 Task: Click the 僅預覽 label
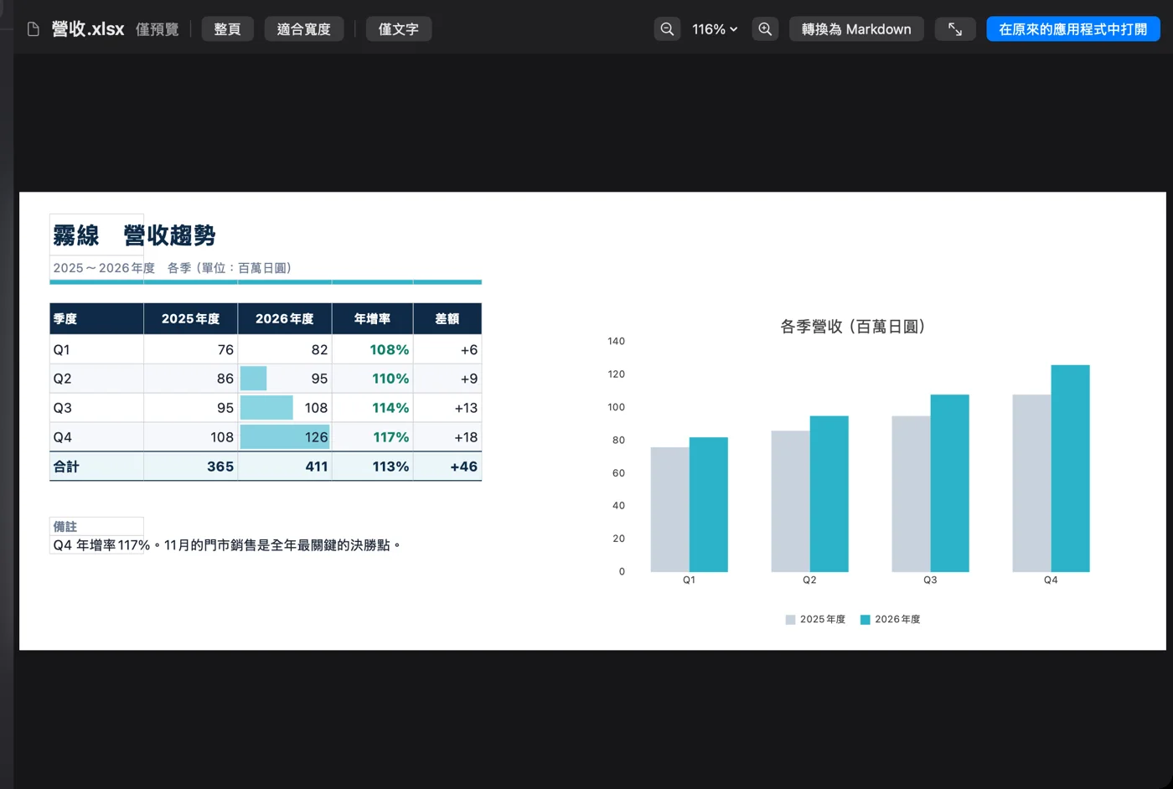[158, 29]
